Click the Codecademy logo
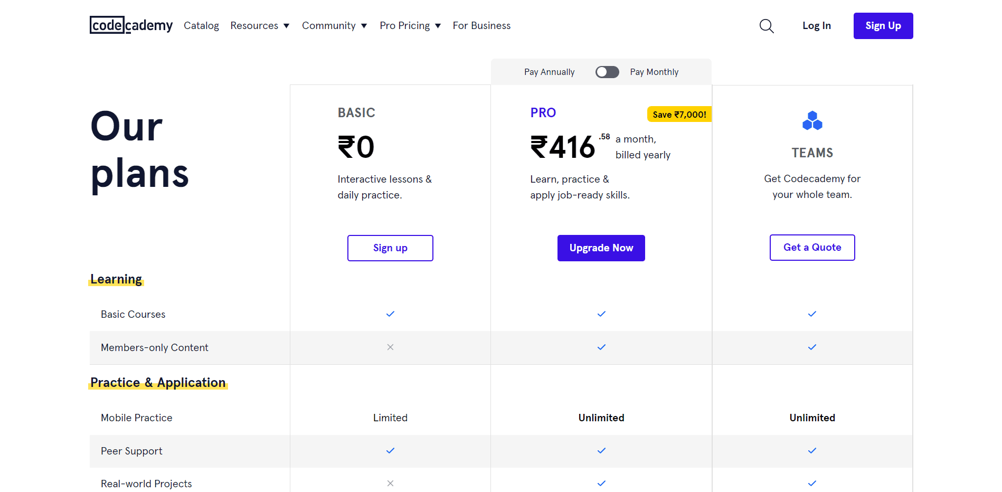 click(x=131, y=25)
